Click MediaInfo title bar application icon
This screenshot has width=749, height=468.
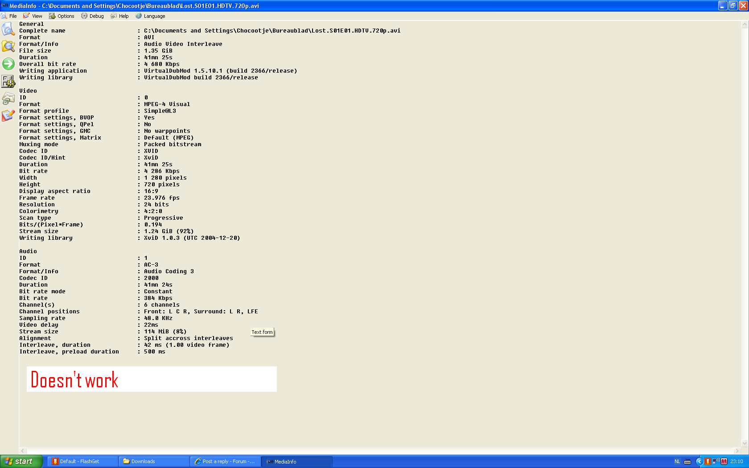click(5, 6)
